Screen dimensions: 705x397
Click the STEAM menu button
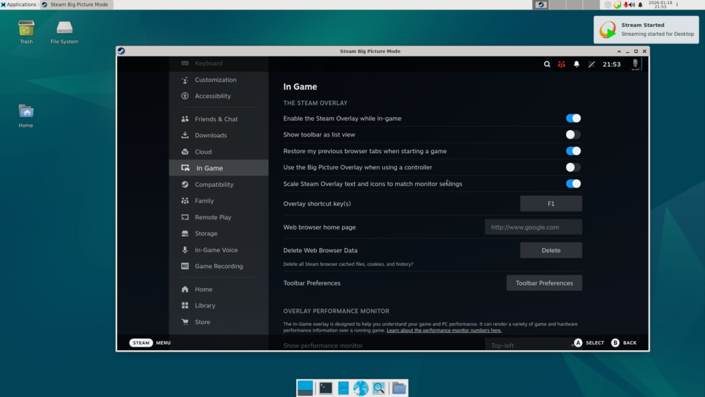(x=141, y=343)
